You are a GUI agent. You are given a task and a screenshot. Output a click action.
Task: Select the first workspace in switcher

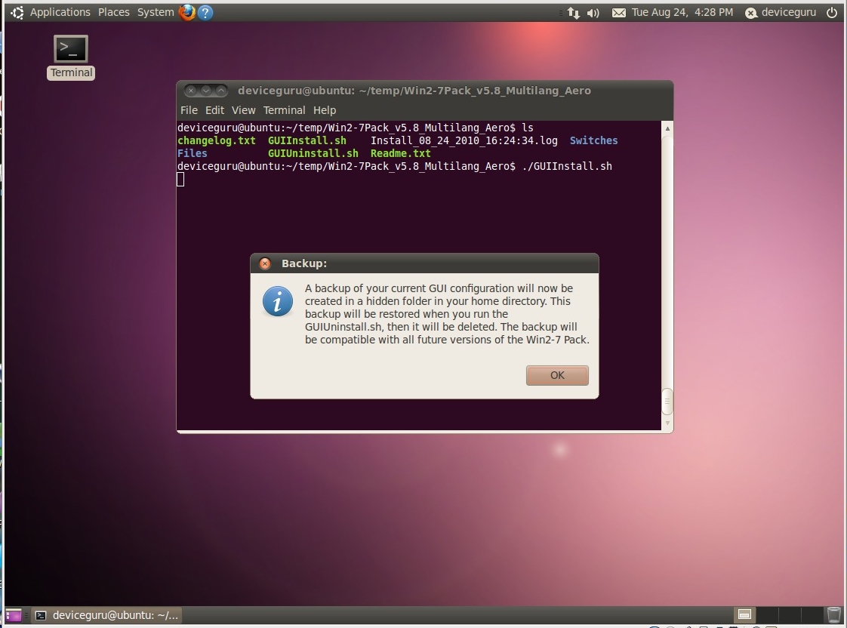tap(744, 615)
